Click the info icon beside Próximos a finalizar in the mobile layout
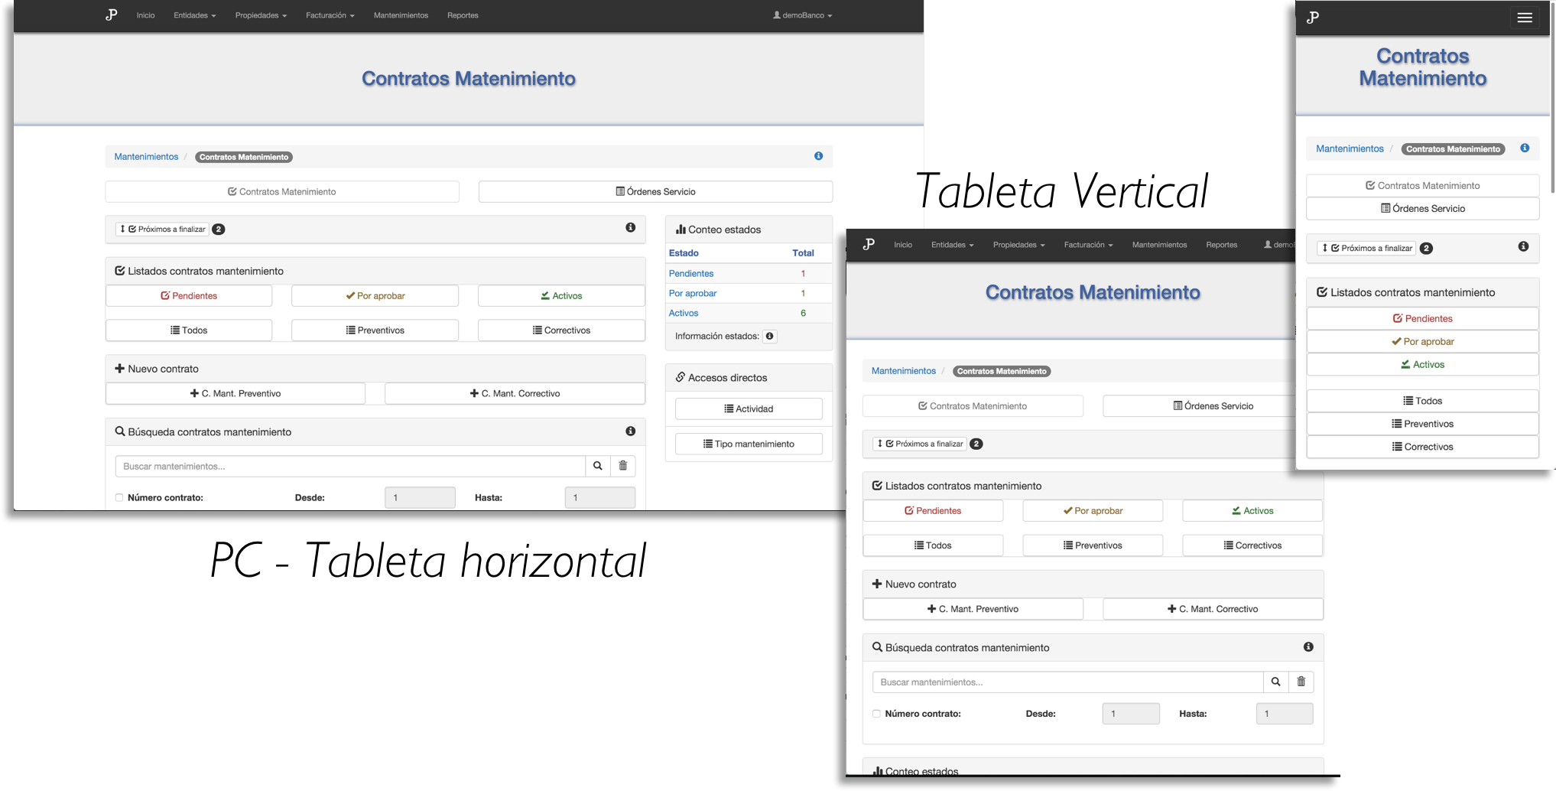Image resolution: width=1556 pixels, height=791 pixels. click(1522, 246)
